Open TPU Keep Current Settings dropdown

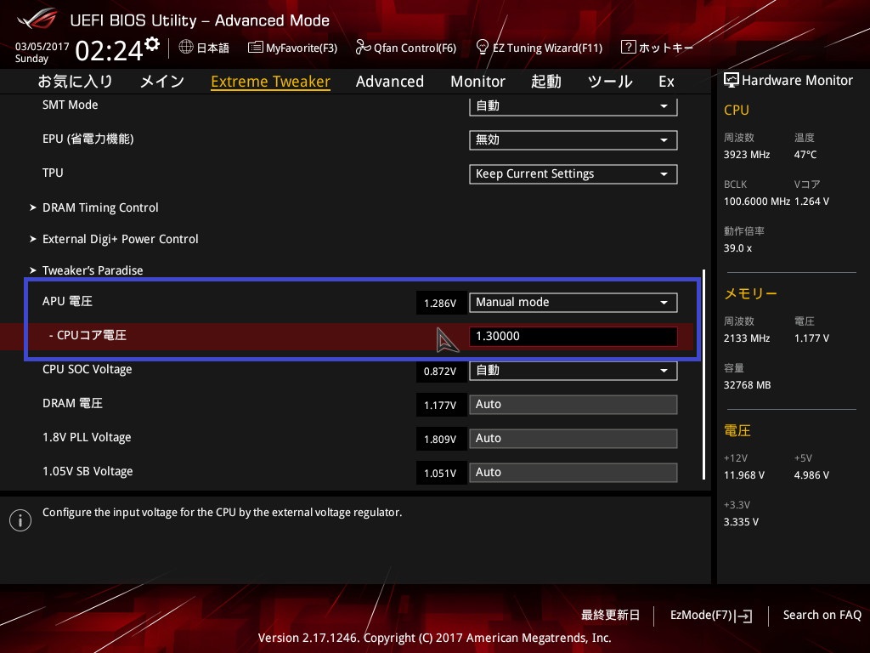573,173
